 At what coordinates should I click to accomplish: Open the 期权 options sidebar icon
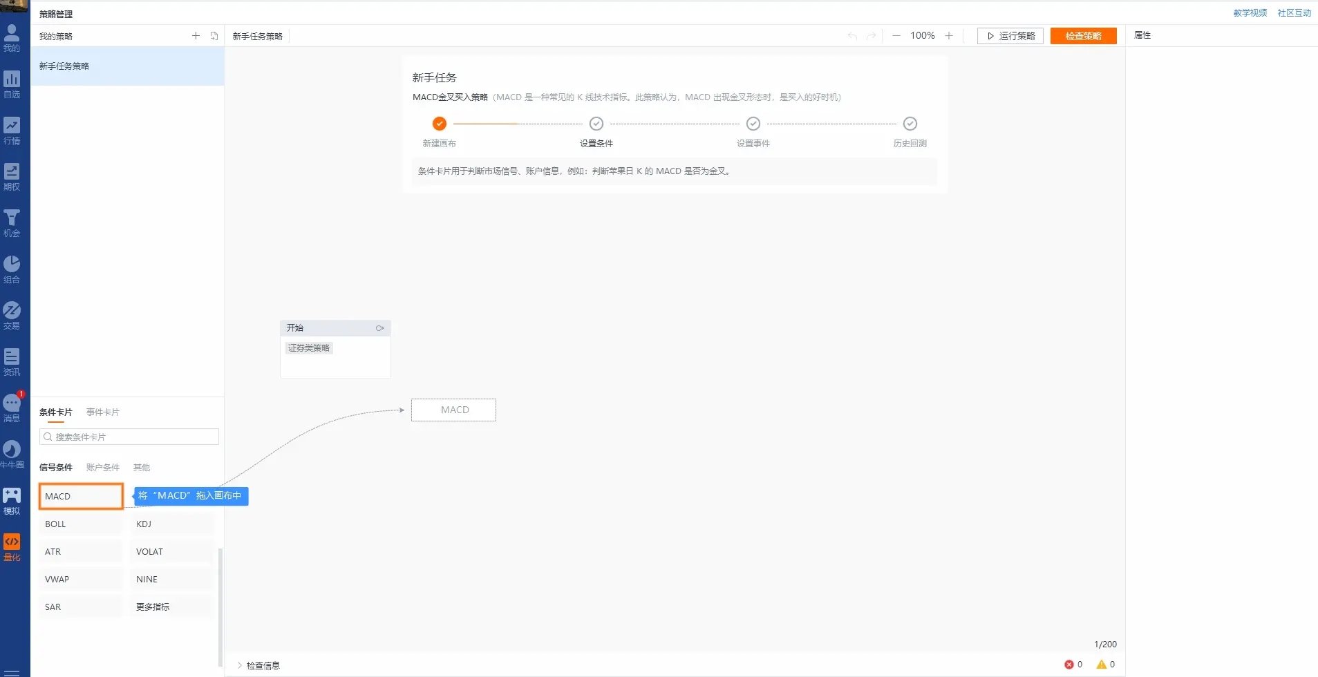[12, 177]
